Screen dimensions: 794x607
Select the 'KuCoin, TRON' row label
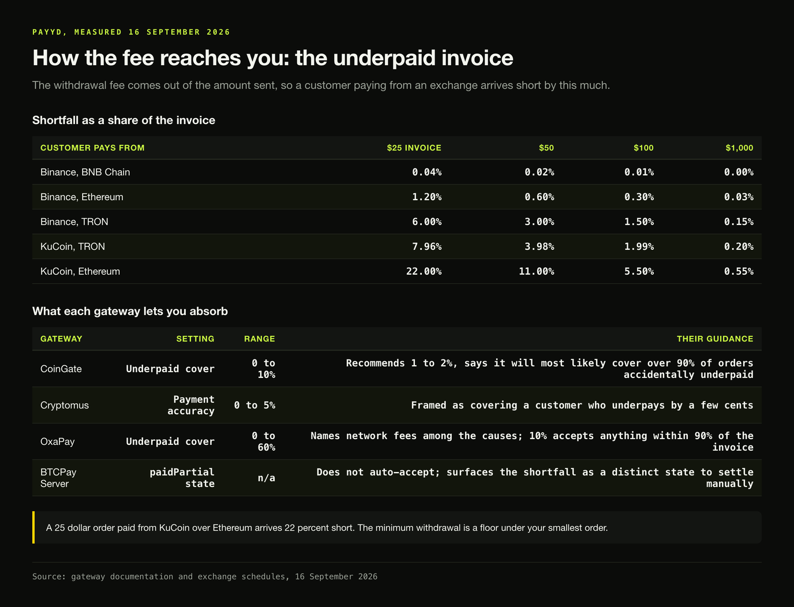[73, 246]
